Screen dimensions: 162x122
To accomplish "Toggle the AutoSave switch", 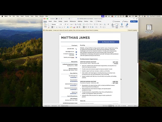I will (x=56, y=19).
